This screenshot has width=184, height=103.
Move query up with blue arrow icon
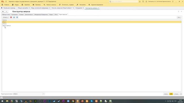[14, 17]
